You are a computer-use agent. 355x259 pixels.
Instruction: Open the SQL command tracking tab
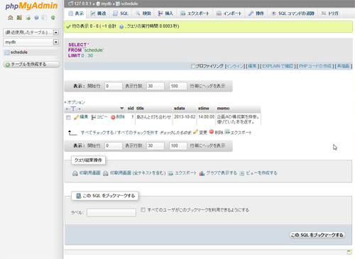click(293, 13)
